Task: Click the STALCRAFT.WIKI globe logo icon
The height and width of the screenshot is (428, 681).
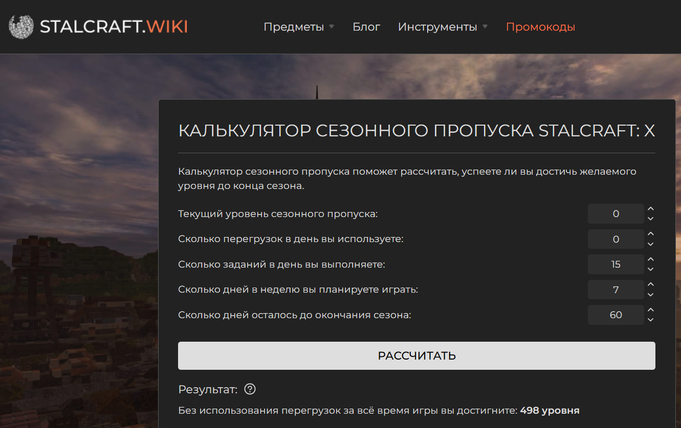Action: [x=21, y=27]
